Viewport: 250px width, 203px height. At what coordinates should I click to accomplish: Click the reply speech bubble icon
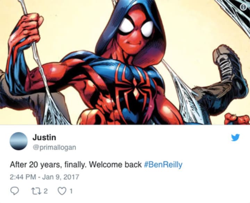point(14,191)
